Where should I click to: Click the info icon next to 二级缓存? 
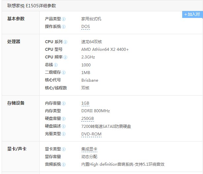(x=63, y=73)
